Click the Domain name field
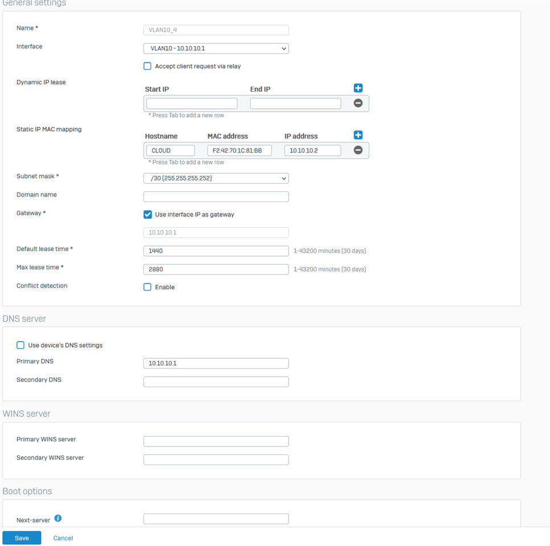The height and width of the screenshot is (546, 550). click(216, 196)
